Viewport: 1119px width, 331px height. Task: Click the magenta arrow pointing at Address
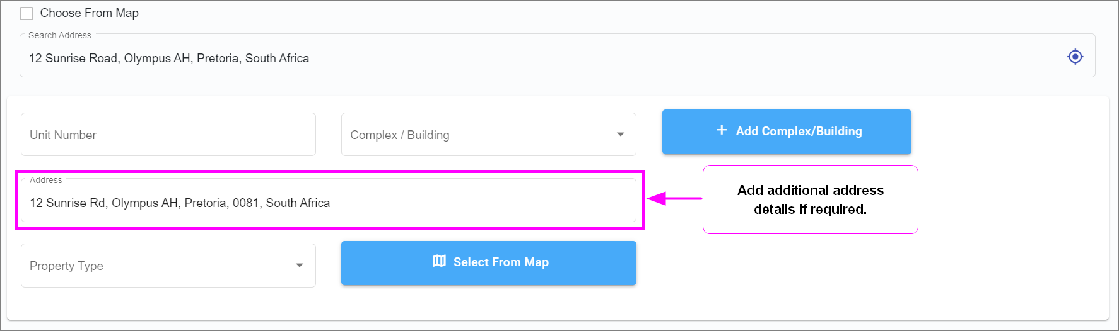coord(672,199)
